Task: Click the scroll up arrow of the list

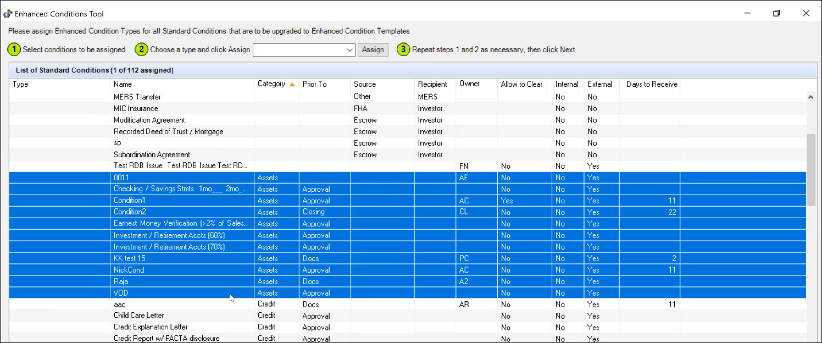Action: pos(811,97)
